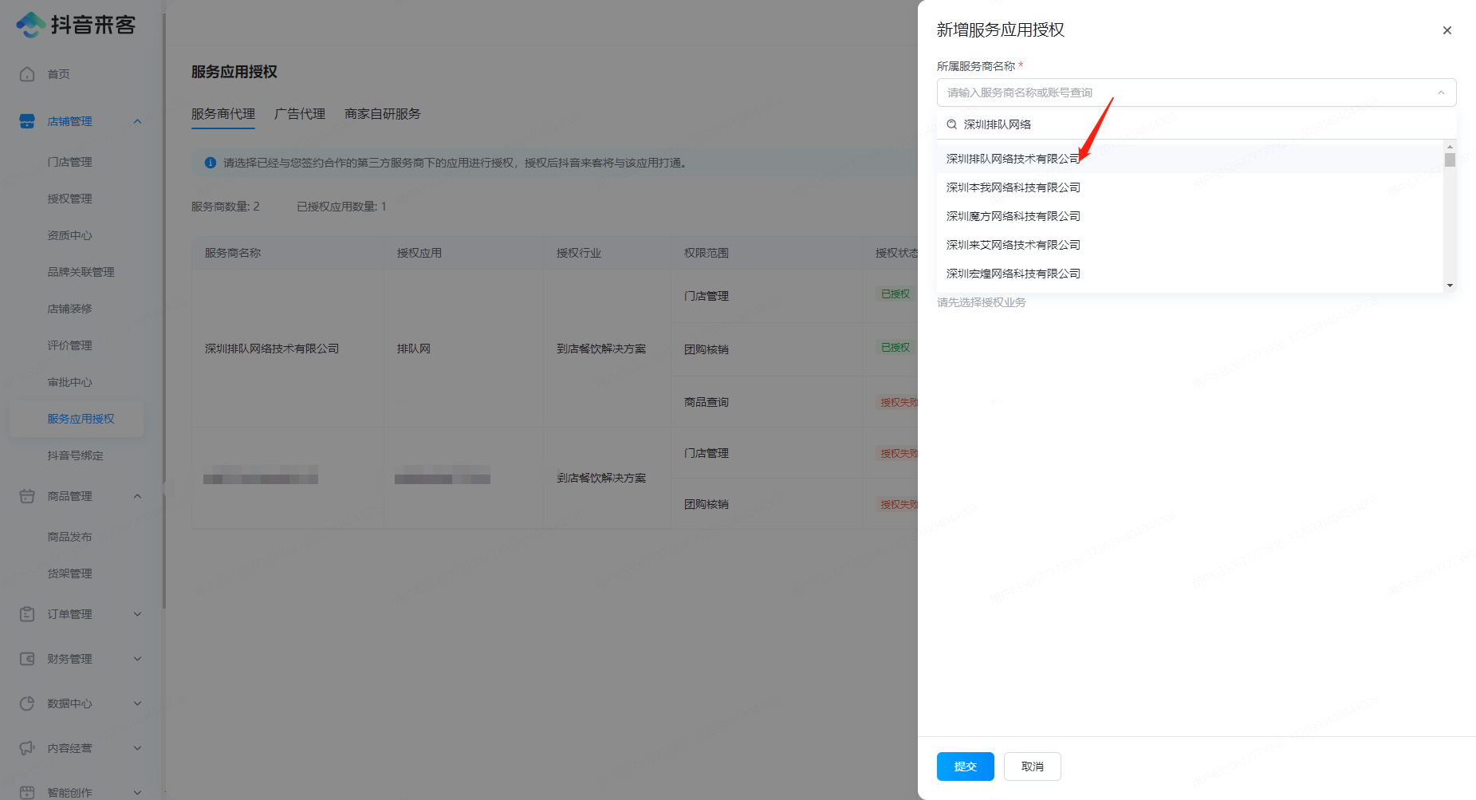
Task: Select 深圳本我网络科技有限公司 option
Action: [x=1190, y=187]
